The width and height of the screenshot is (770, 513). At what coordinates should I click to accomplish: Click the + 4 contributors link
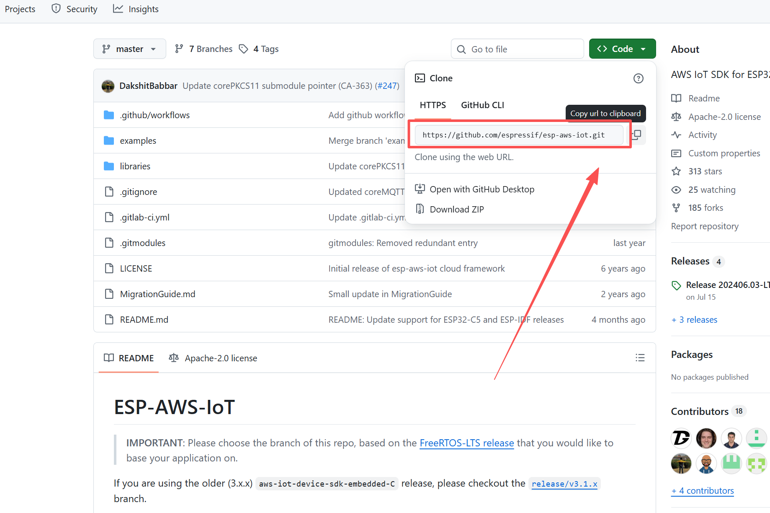(x=702, y=491)
